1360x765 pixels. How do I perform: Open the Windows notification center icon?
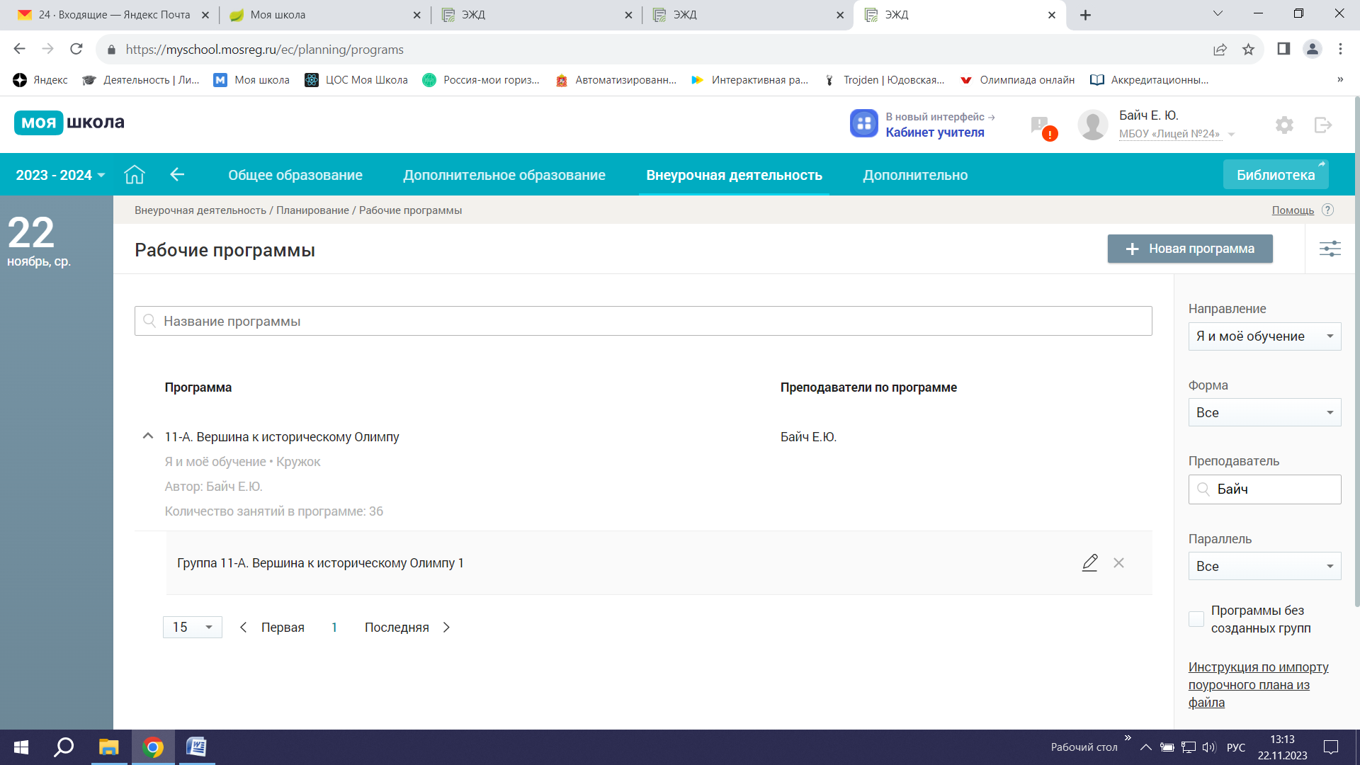coord(1330,747)
